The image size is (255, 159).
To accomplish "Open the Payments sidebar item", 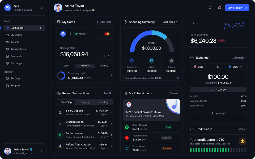I will click(x=16, y=56).
